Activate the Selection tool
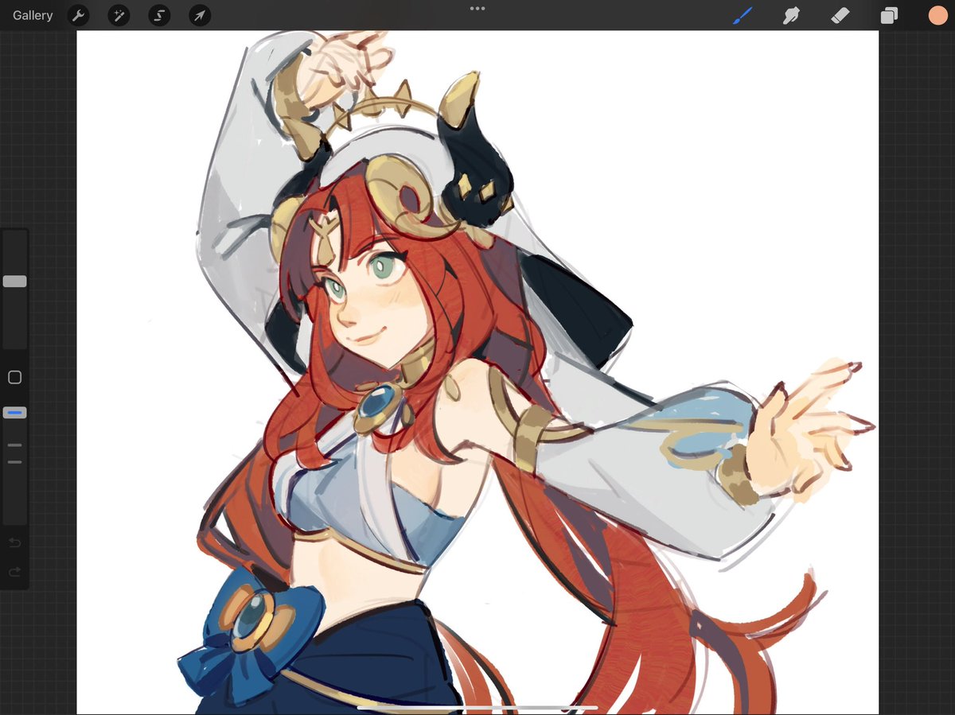Screen dimensions: 955x715 (x=159, y=15)
